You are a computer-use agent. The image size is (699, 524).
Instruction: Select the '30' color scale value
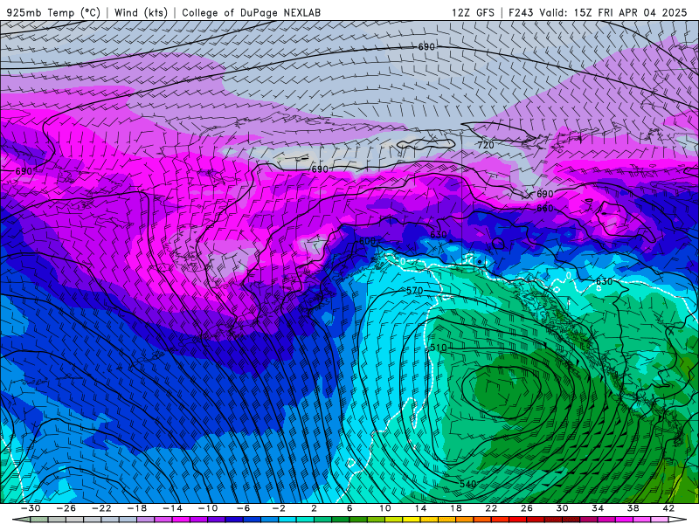562,508
